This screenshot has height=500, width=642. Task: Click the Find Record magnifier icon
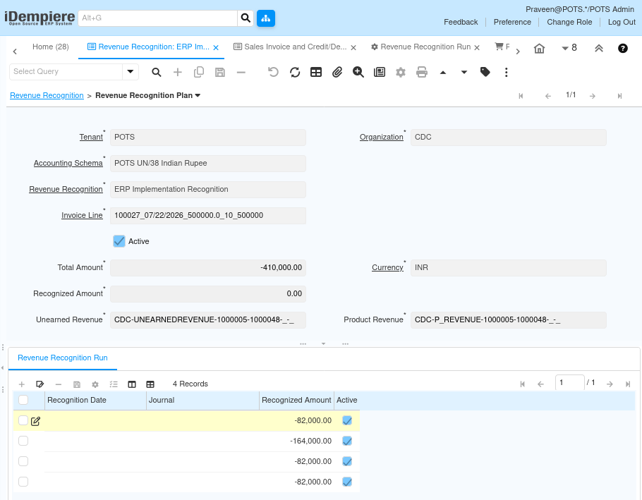[156, 73]
